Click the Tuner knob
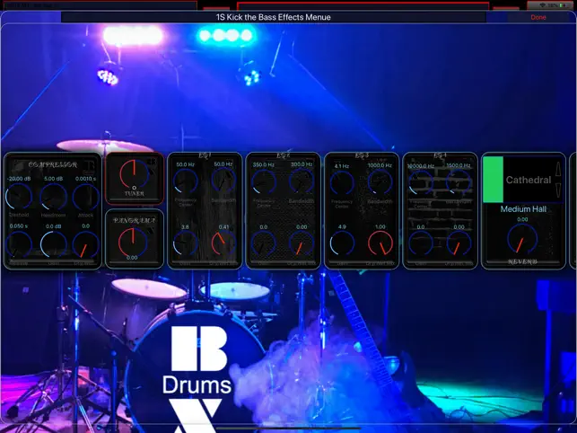577x433 pixels. click(135, 173)
